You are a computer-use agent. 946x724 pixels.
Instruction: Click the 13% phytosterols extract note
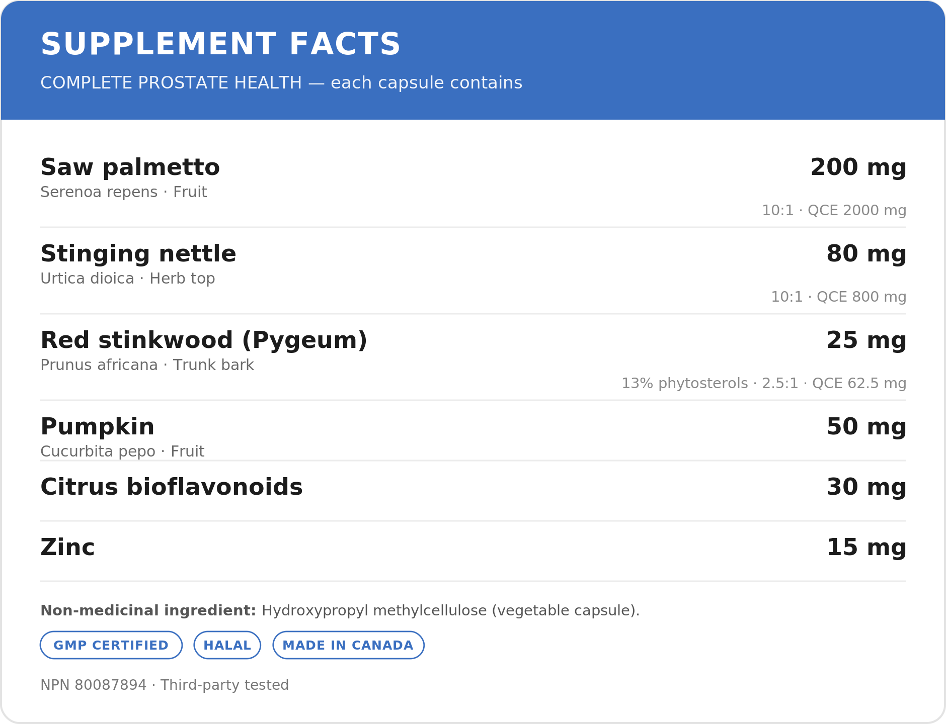pyautogui.click(x=764, y=383)
